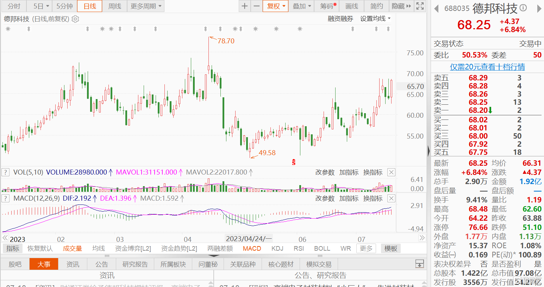Select 两融差额 indicator
The width and height of the screenshot is (544, 287).
point(220,249)
